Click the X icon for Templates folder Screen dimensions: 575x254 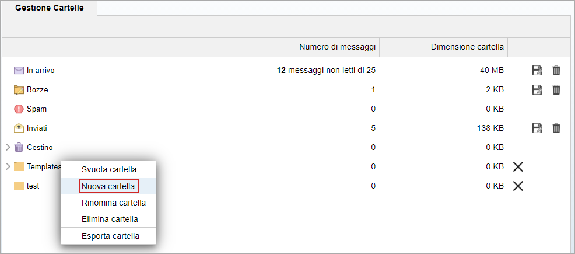pos(517,167)
